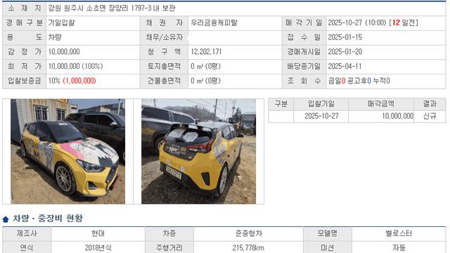This screenshot has height=253, width=450.
Task: Click the 구분 column header
Action: 281,103
